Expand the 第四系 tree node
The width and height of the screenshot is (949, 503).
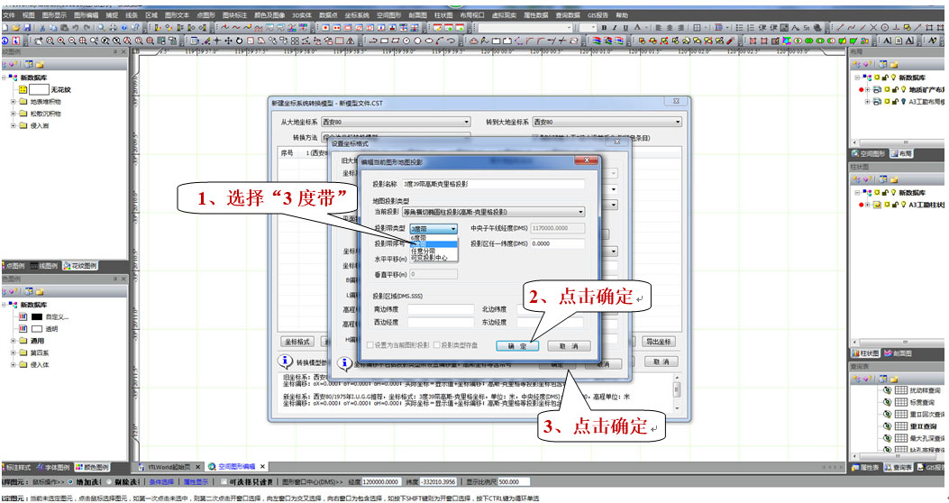click(14, 352)
